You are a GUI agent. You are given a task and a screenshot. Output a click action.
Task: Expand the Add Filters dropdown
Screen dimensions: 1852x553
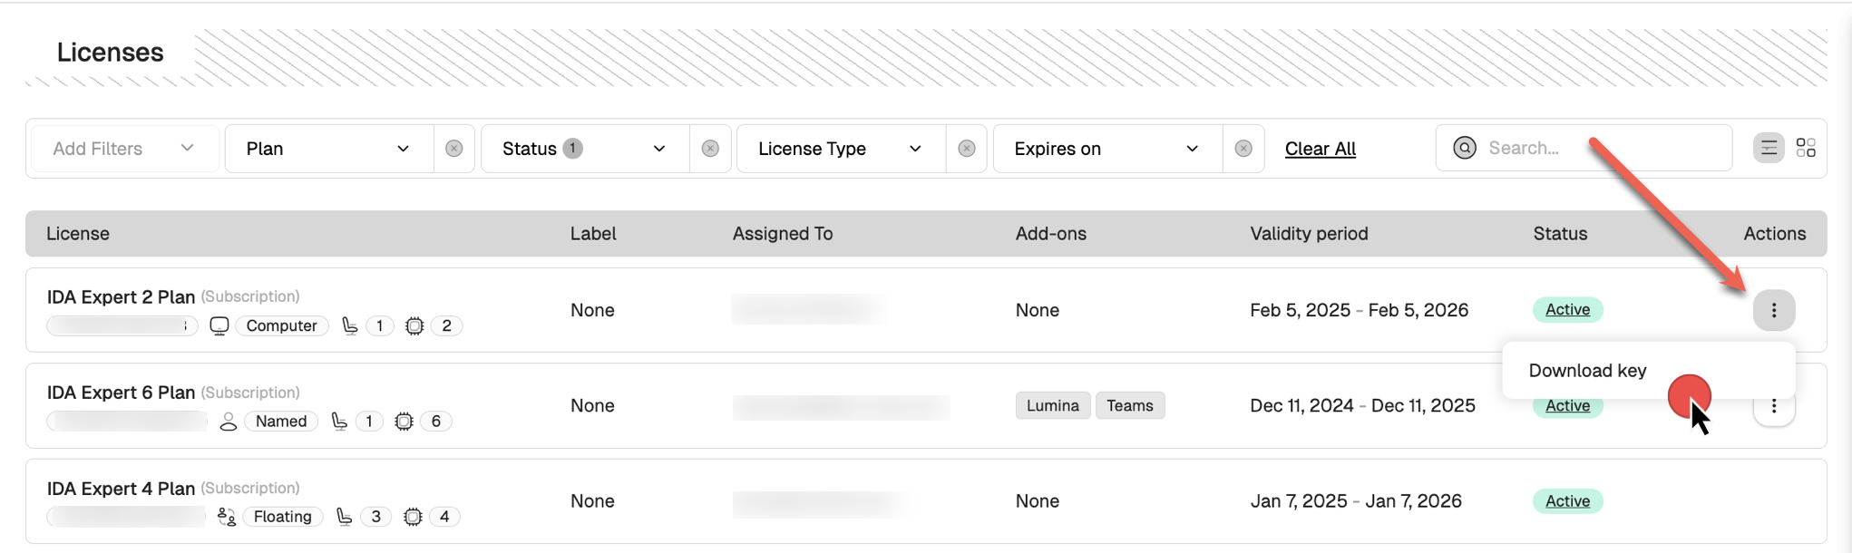click(x=123, y=149)
